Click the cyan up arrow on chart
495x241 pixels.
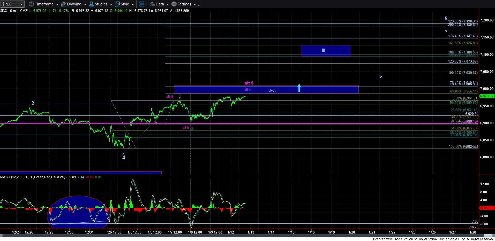click(x=299, y=88)
